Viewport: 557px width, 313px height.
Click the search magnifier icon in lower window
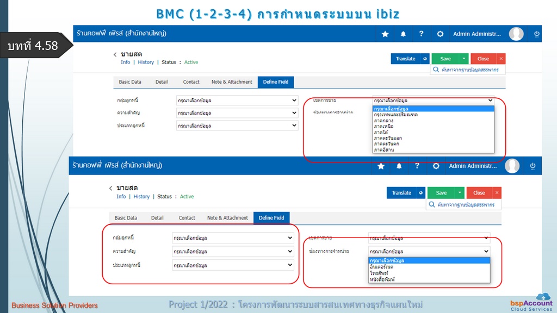(x=431, y=204)
